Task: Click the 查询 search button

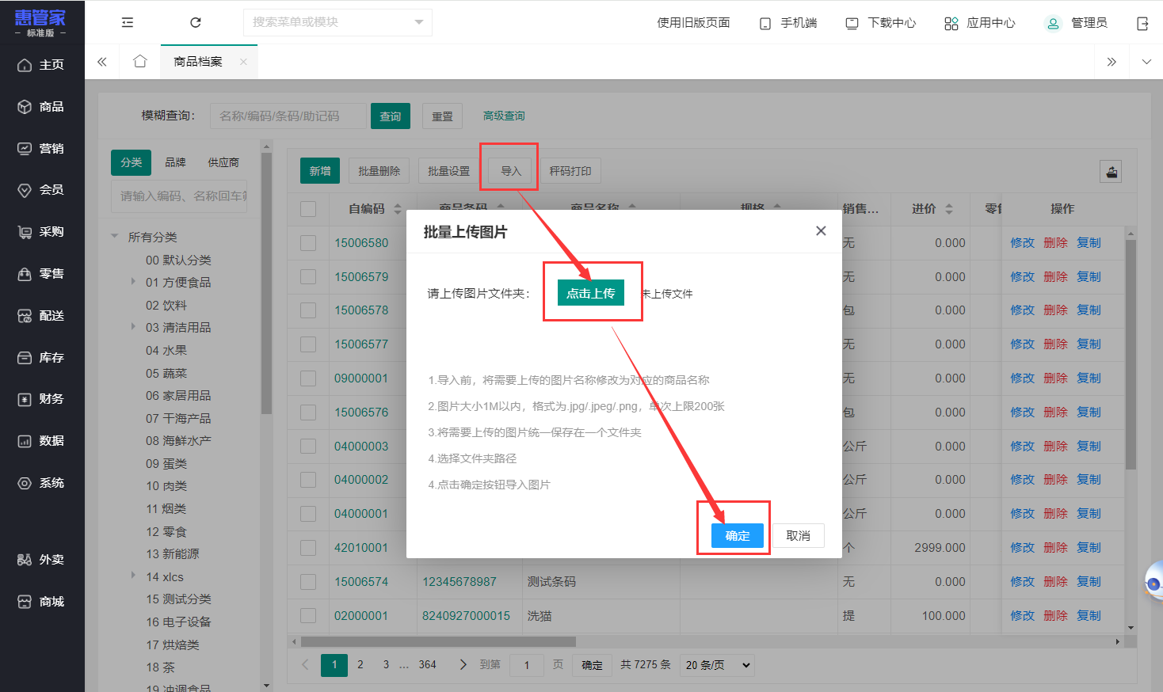Action: coord(391,116)
